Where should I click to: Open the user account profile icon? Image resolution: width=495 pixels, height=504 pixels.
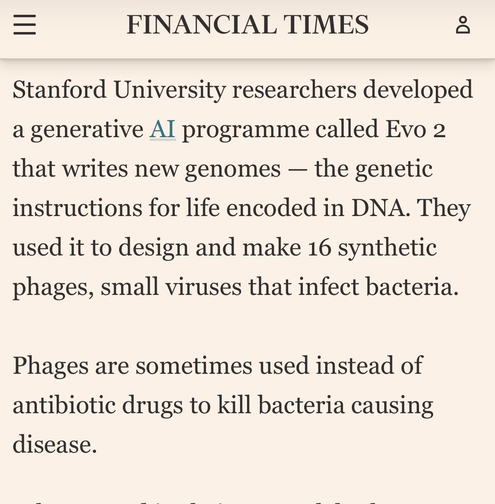coord(463,25)
